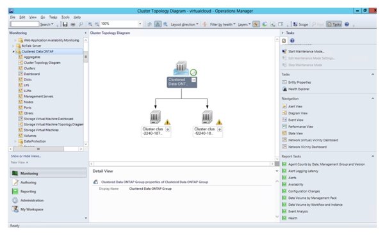The image size is (385, 236).
Task: Select Volumes in the monitoring tree
Action: 30,136
